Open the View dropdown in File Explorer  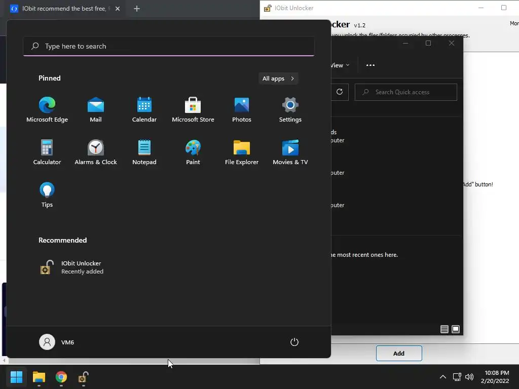(340, 65)
